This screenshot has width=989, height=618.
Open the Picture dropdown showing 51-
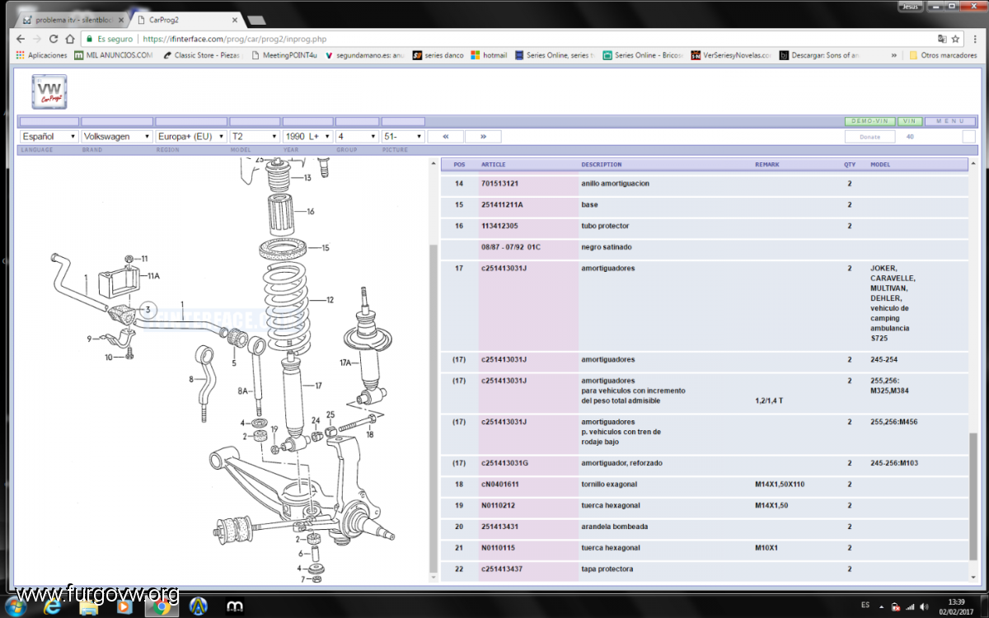pyautogui.click(x=403, y=136)
